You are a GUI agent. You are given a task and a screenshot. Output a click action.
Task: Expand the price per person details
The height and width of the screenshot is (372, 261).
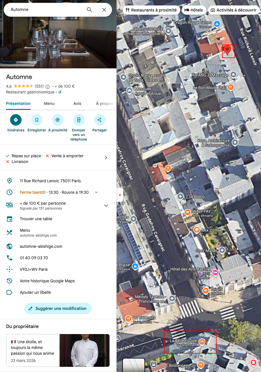(x=106, y=206)
